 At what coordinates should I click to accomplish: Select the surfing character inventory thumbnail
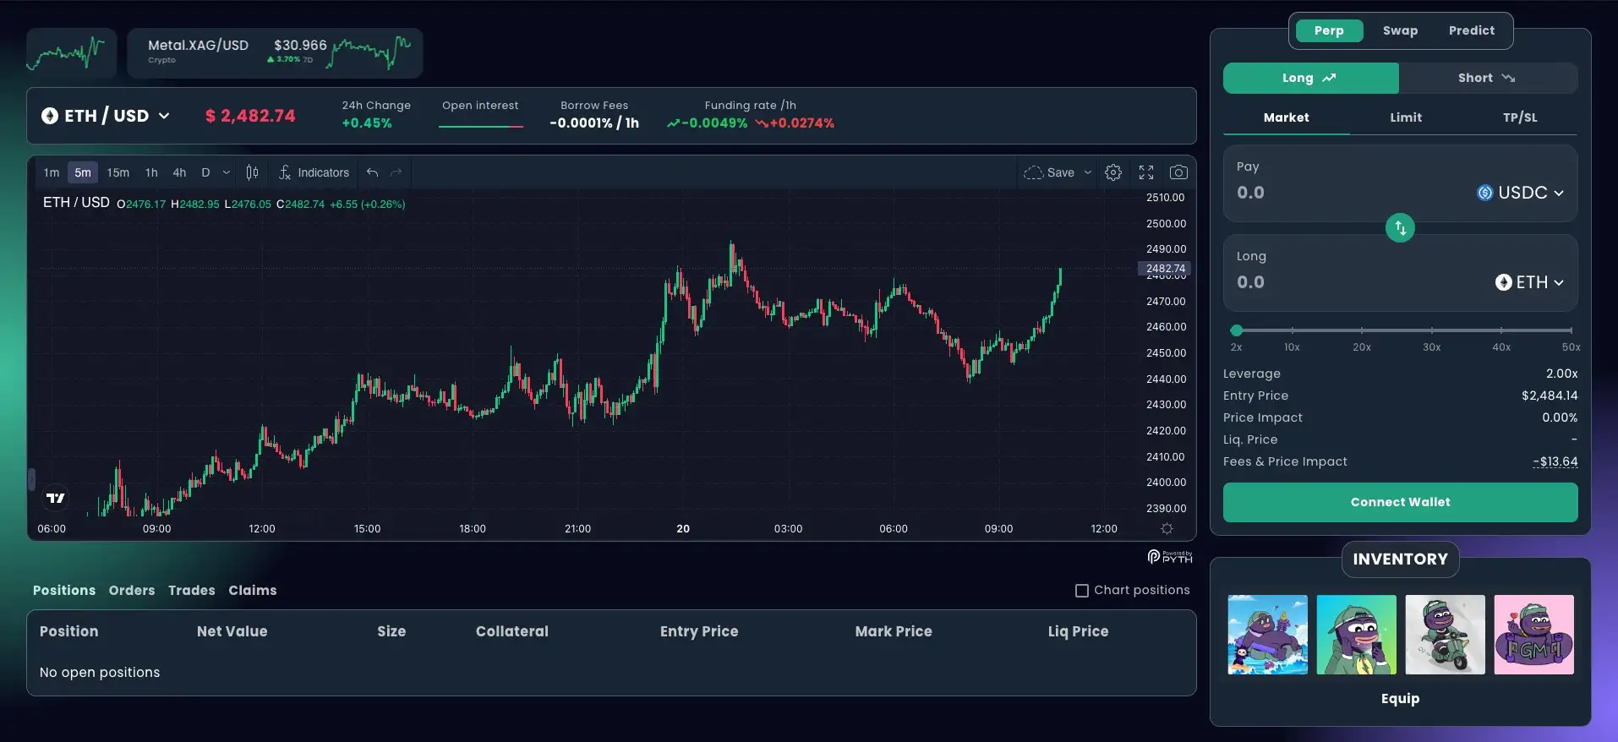(x=1267, y=635)
